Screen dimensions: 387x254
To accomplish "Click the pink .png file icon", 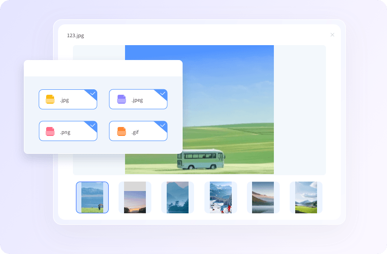I will point(50,131).
